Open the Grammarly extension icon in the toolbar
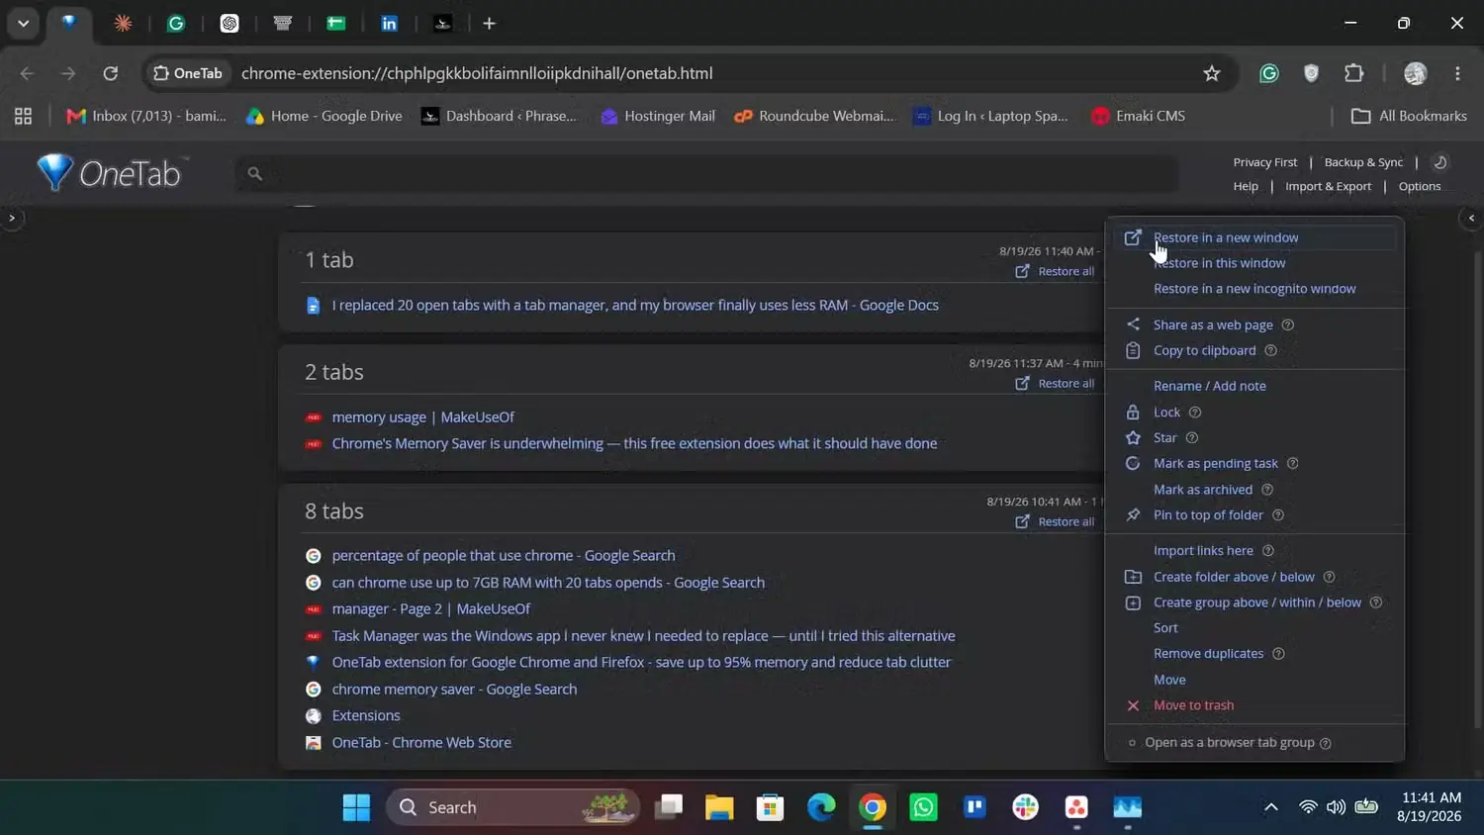The image size is (1484, 835). coord(1269,73)
